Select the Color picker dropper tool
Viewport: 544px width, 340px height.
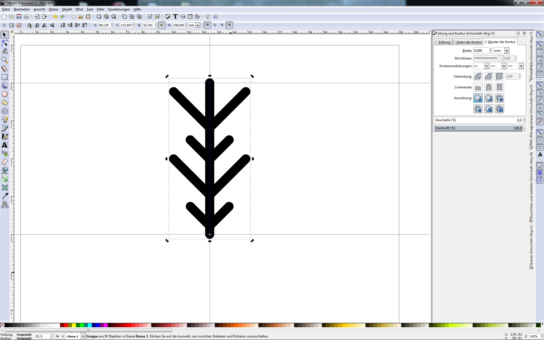[x=5, y=196]
